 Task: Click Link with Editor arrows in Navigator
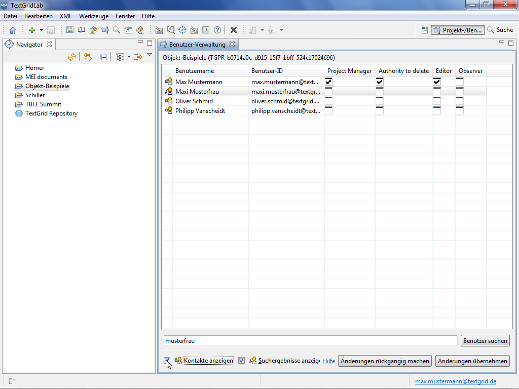[x=88, y=57]
